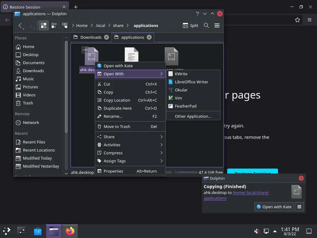Choose Other Application... entry
317x238 pixels.
[x=193, y=117]
